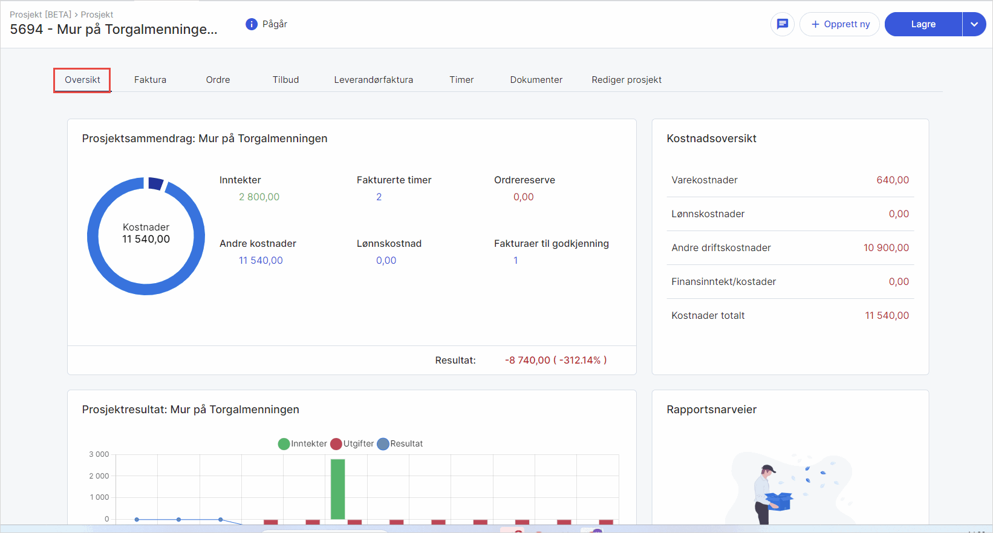Image resolution: width=993 pixels, height=533 pixels.
Task: Switch to the Faktura tab
Action: [150, 80]
